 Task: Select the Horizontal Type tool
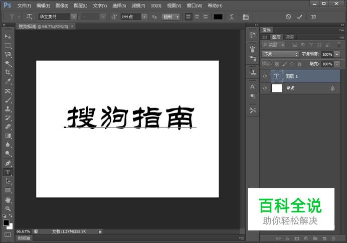8,172
